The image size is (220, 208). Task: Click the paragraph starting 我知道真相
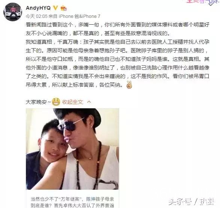[118, 63]
